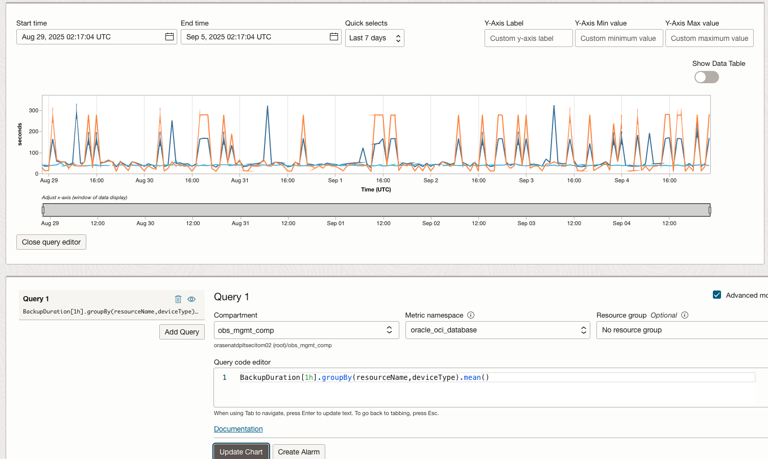Open the Quick selects Last 7 days dropdown
The width and height of the screenshot is (768, 459).
point(374,37)
